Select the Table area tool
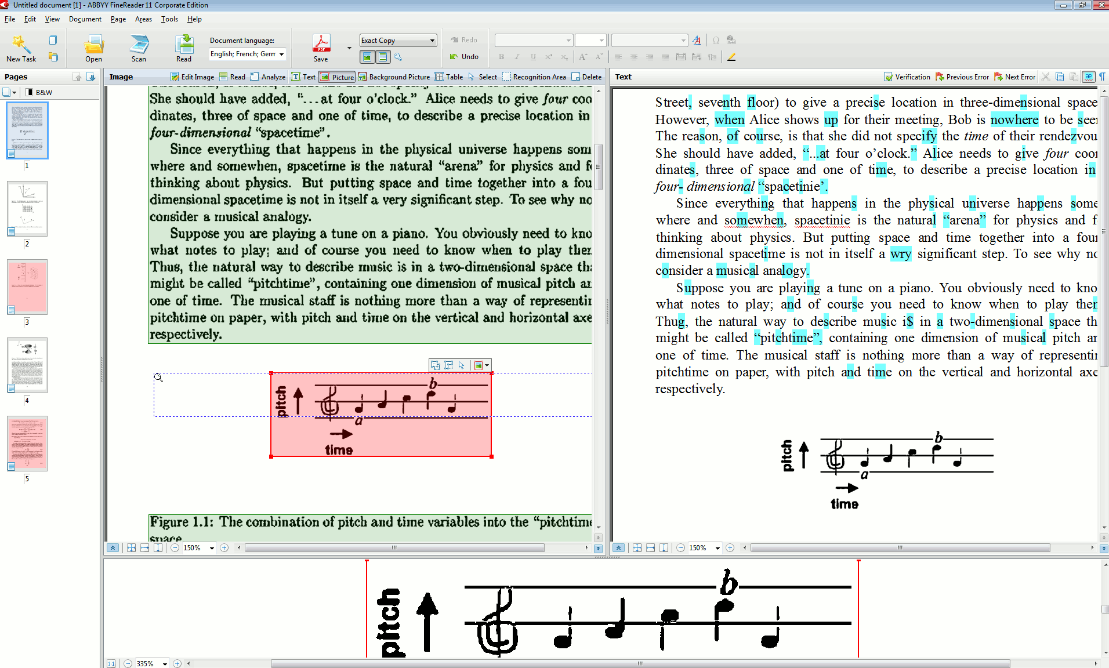The height and width of the screenshot is (668, 1109). (x=449, y=77)
